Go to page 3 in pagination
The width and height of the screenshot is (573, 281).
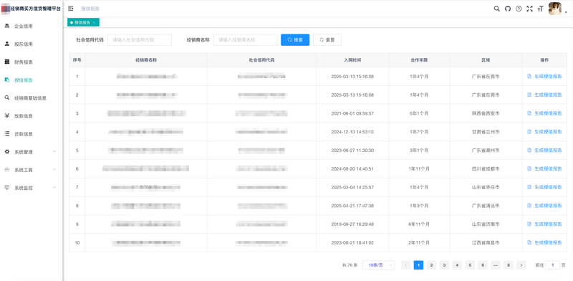(444, 265)
